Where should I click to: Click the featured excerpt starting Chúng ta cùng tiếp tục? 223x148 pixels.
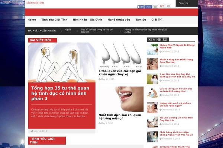tap(60, 113)
